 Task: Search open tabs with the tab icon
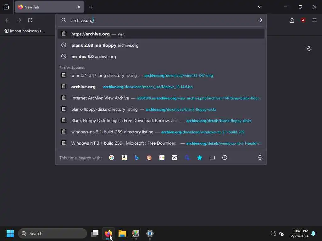pos(212,158)
